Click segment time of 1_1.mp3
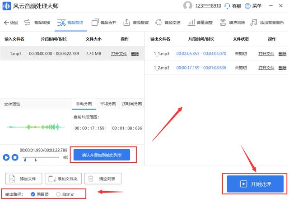This screenshot has width=289, height=202. click(201, 54)
